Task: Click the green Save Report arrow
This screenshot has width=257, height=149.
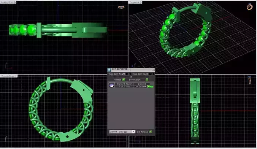Action: 147,80
